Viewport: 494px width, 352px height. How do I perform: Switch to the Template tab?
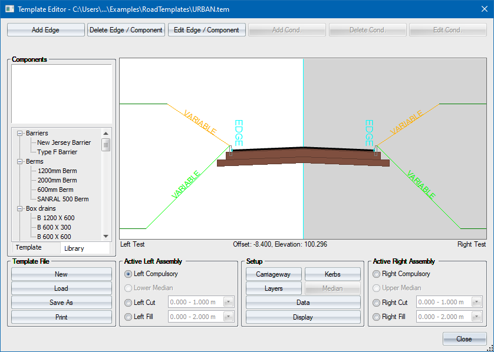pos(28,248)
